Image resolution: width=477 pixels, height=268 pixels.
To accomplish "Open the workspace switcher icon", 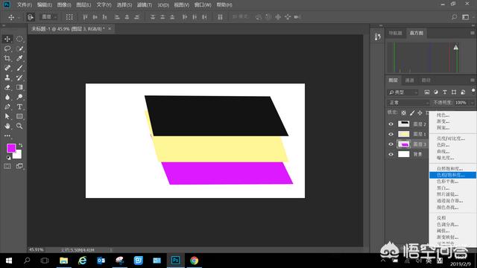I will coord(465,17).
